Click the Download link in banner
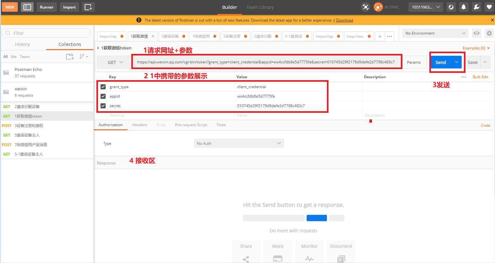Image resolution: width=495 pixels, height=263 pixels. tap(344, 20)
